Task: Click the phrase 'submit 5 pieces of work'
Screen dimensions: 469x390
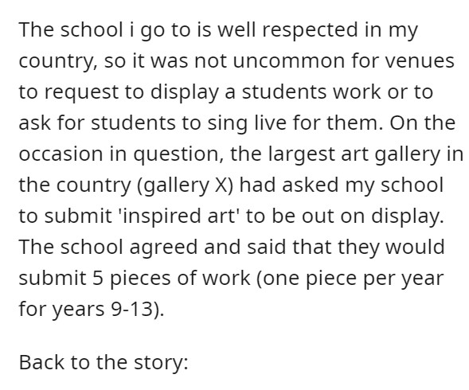Action: [135, 278]
